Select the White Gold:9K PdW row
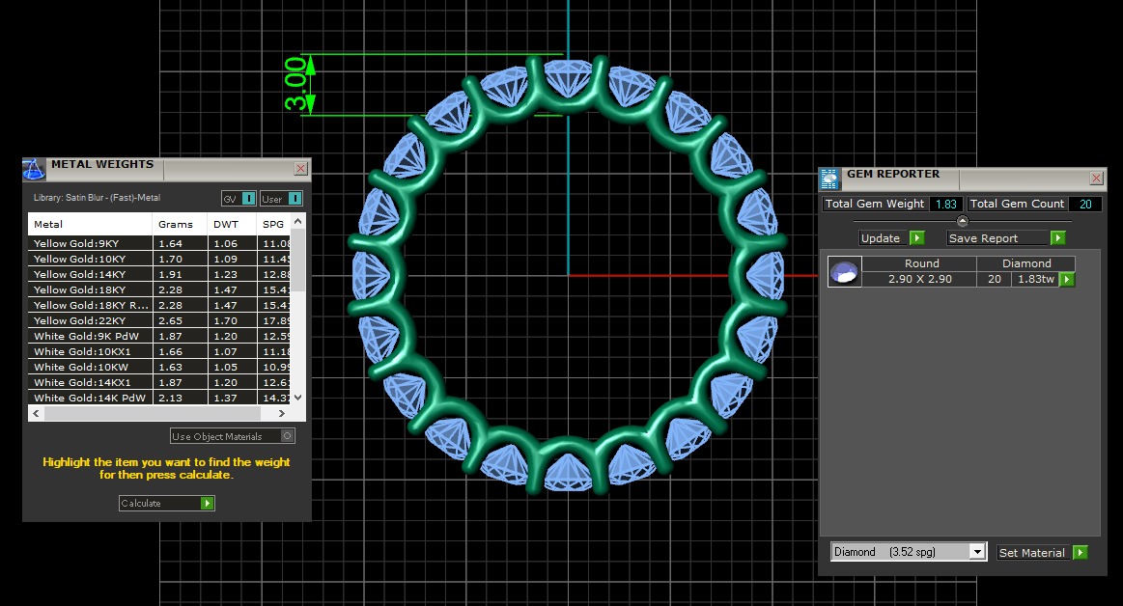Screen dimensions: 1123x606 point(159,336)
